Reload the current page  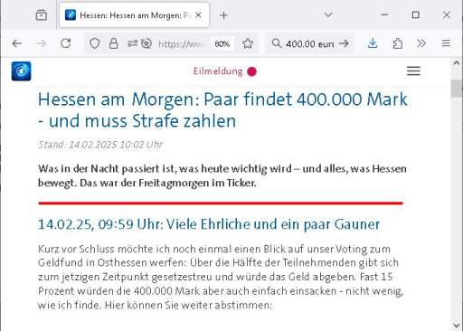(65, 43)
